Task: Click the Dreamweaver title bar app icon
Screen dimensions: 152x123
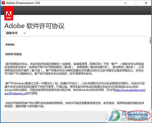Action: (x=3, y=3)
